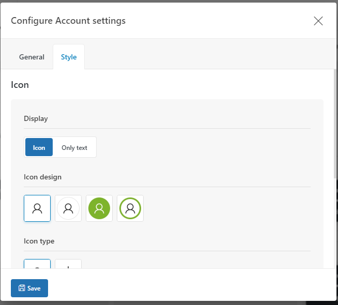Close the Configure Account settings dialog
This screenshot has width=338, height=305.
click(x=318, y=21)
